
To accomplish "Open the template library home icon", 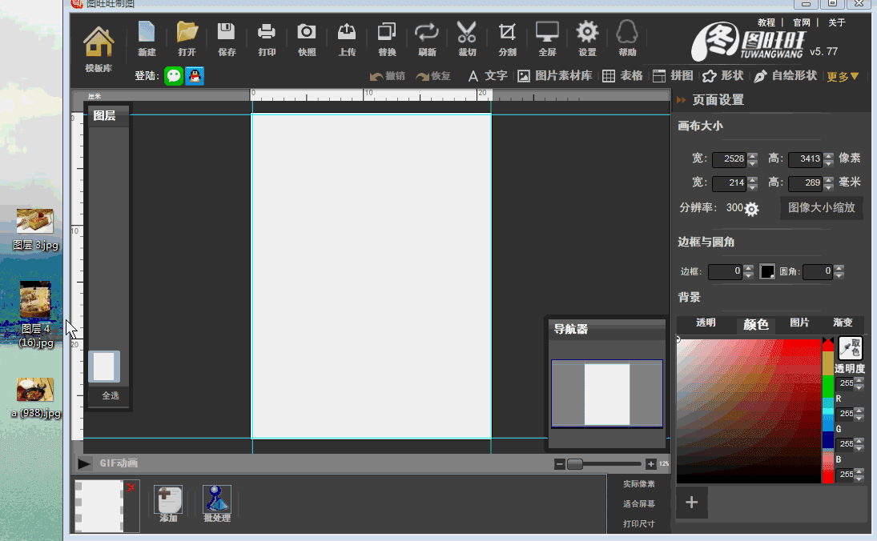I will tap(98, 42).
